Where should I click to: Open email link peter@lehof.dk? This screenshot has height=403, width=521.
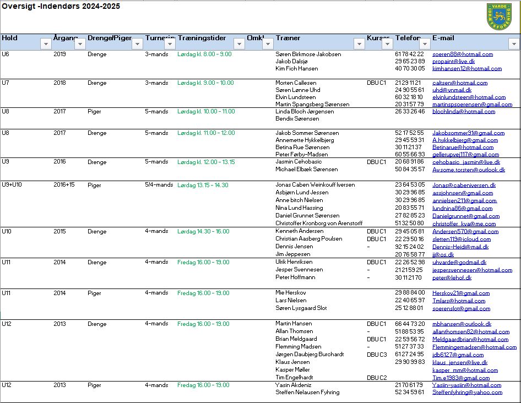(x=452, y=277)
